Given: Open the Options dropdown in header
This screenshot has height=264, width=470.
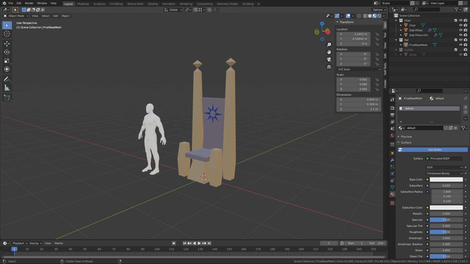Looking at the screenshot, I should (x=379, y=10).
